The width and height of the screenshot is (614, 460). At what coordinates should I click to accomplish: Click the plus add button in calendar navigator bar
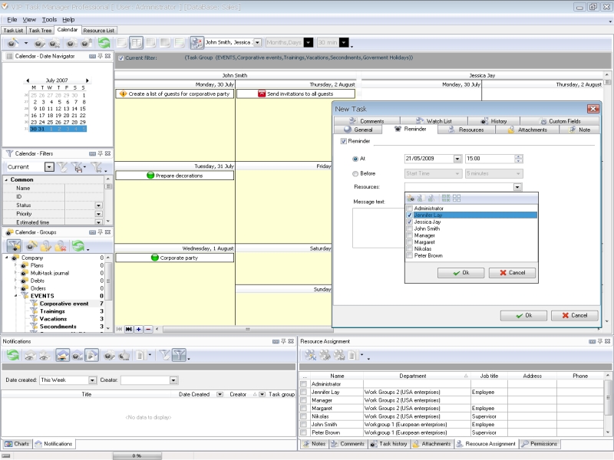pyautogui.click(x=139, y=330)
